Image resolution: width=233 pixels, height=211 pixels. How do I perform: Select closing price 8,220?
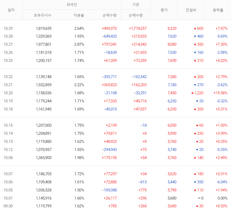coord(172,28)
